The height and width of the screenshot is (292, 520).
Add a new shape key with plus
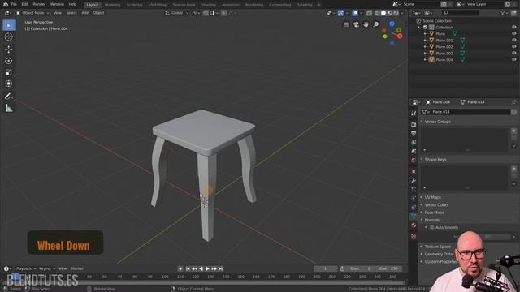click(514, 169)
